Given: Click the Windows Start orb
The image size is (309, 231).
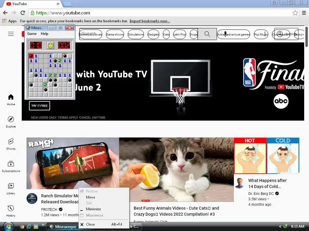Looking at the screenshot, I should click(8, 226).
